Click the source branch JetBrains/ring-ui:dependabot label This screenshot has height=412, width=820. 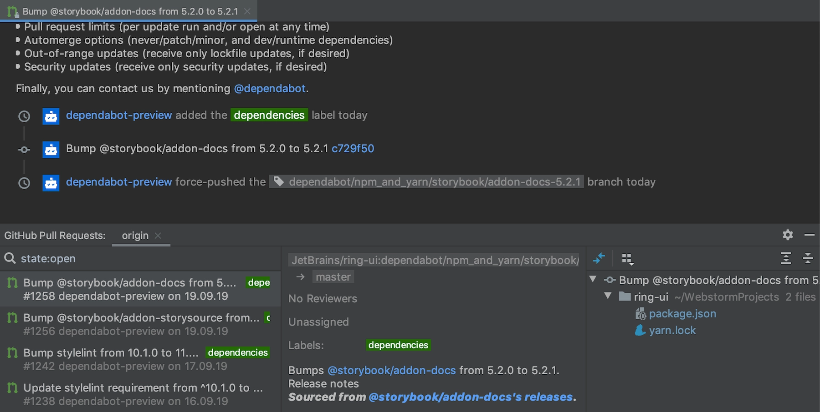pyautogui.click(x=434, y=260)
